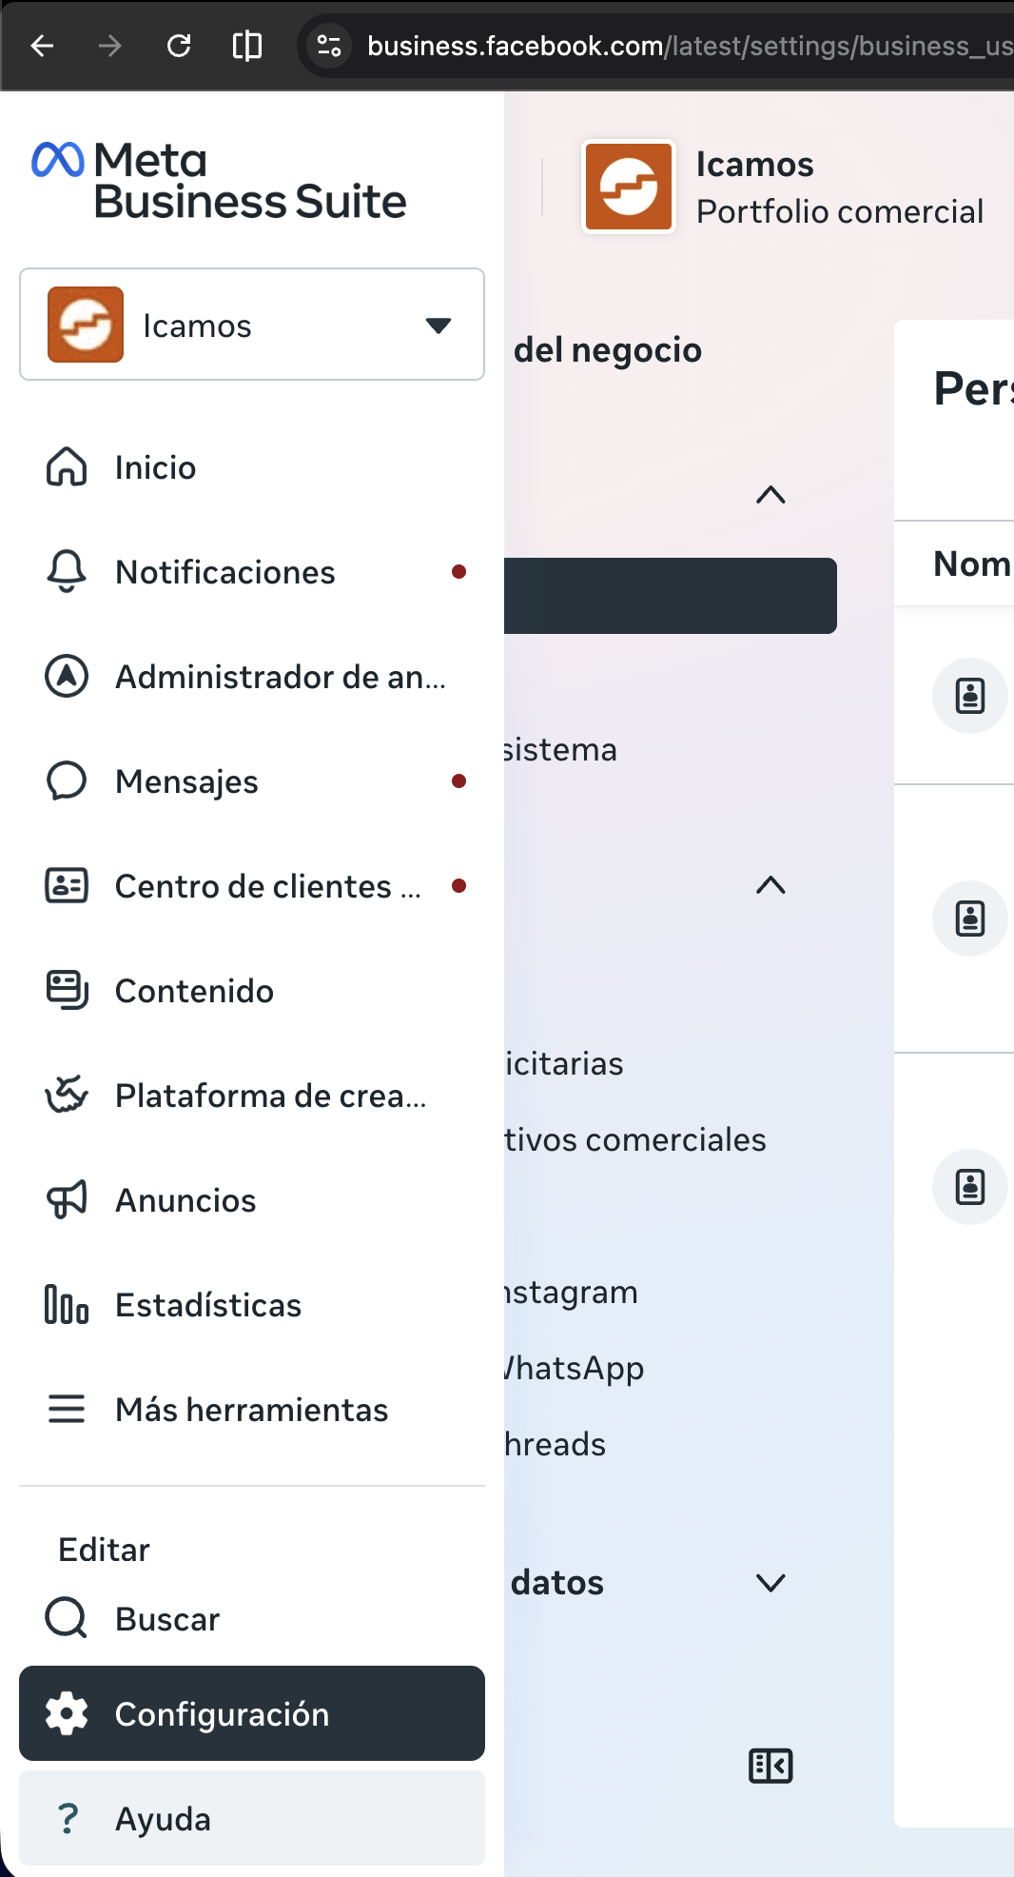1014x1877 pixels.
Task: Click the Notificaciones bell icon
Action: pyautogui.click(x=67, y=572)
